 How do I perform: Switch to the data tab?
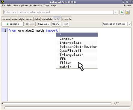(37, 19)
